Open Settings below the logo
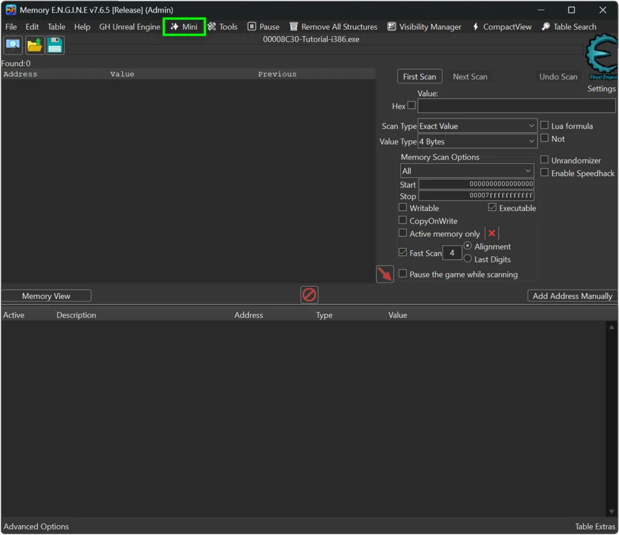Screen dimensions: 619x535 tap(601, 88)
